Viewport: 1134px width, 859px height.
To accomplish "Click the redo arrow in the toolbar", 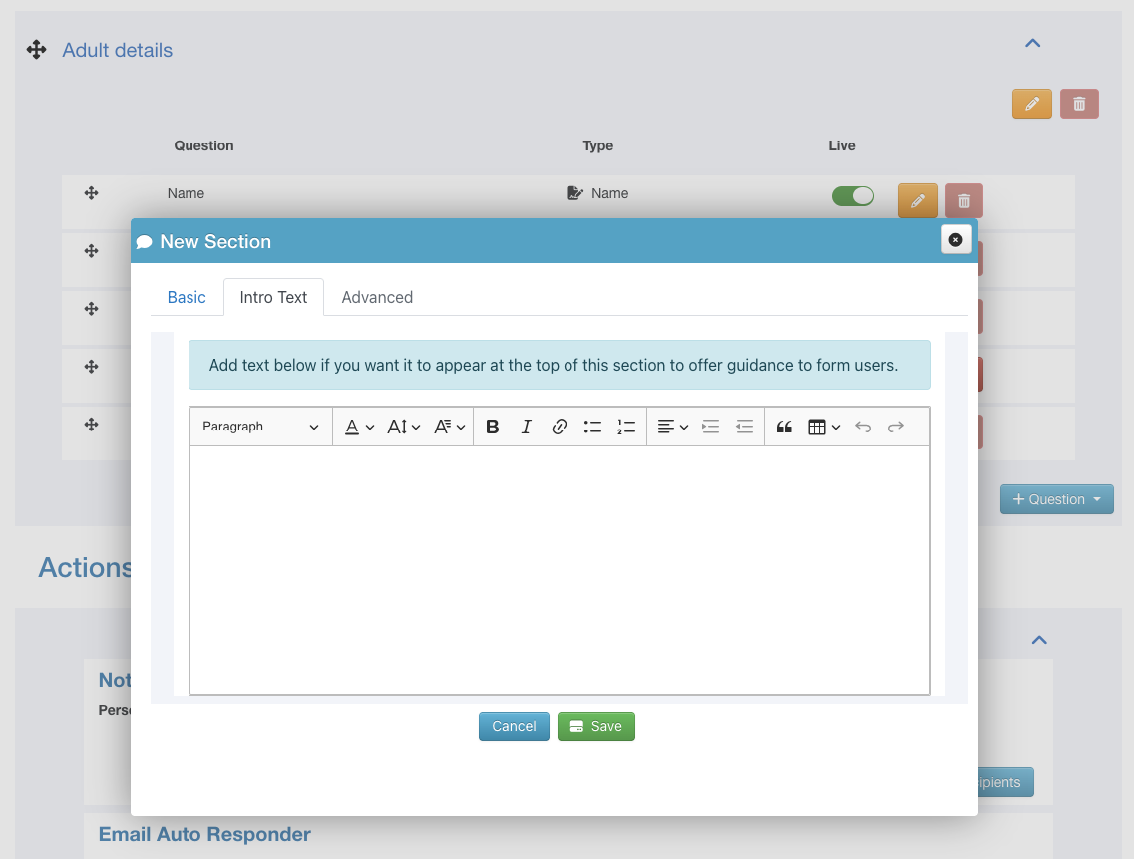I will 896,427.
